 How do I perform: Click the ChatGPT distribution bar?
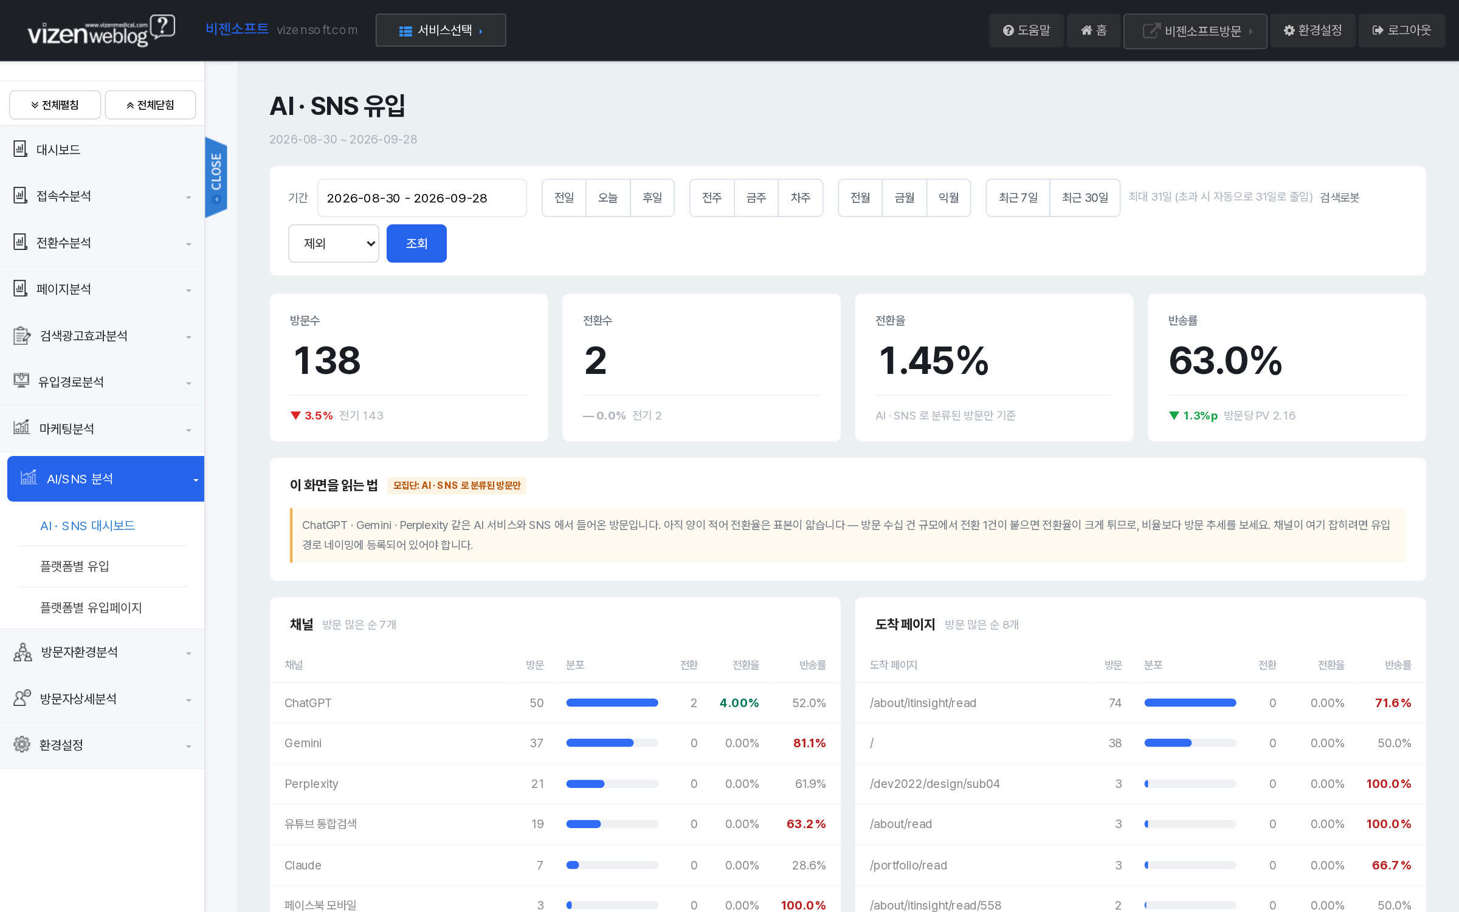pos(612,703)
